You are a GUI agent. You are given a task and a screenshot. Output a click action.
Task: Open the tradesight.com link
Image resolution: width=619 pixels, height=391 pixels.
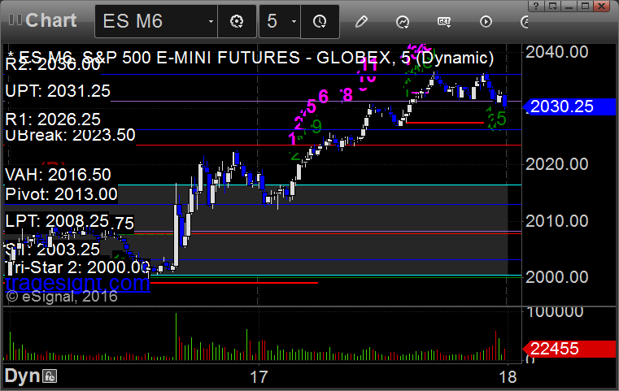click(x=78, y=283)
